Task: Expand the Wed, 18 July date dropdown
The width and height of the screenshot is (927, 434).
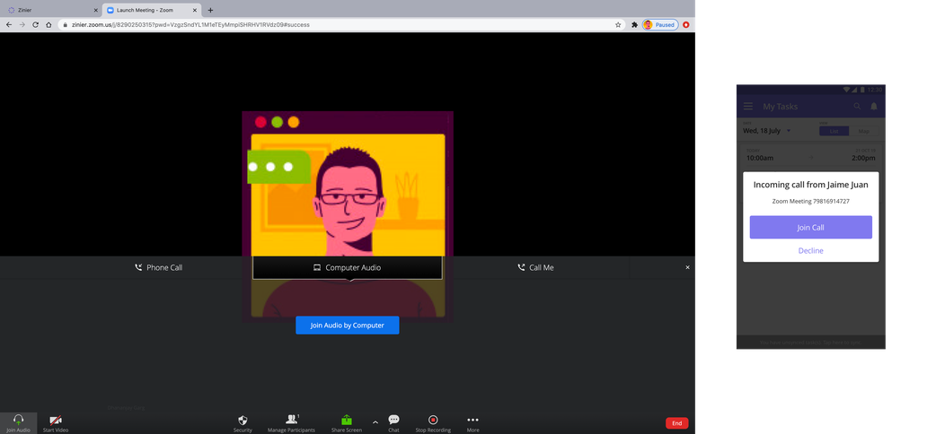Action: (767, 131)
